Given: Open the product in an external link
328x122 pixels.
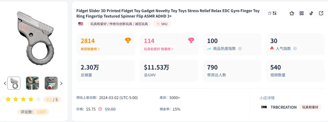Looking at the screenshot, I should (321, 13).
